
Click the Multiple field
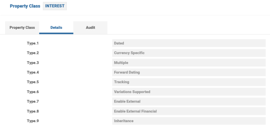click(189, 63)
